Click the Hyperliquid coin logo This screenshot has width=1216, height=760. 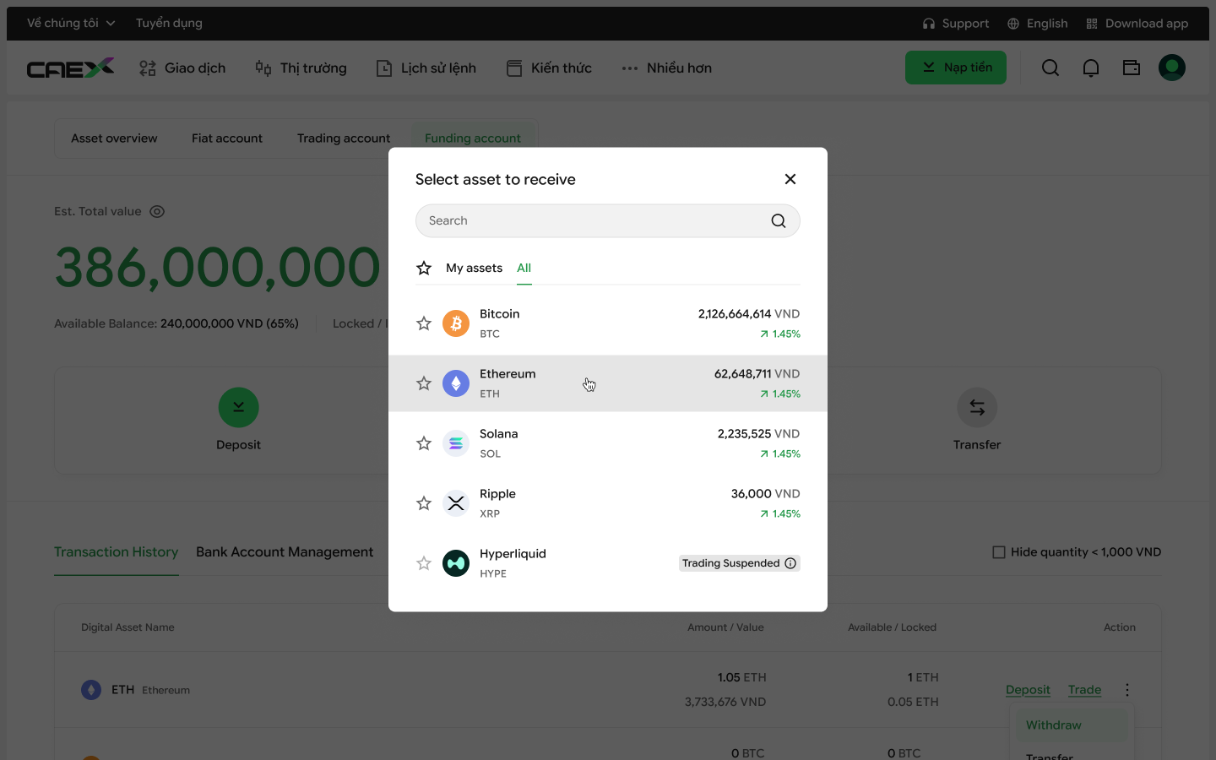[x=456, y=563]
